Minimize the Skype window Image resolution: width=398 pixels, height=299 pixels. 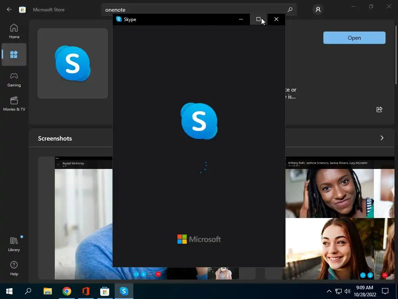pos(241,19)
